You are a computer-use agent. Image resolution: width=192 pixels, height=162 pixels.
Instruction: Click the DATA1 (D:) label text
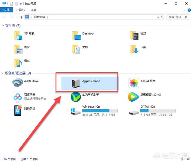148,107
